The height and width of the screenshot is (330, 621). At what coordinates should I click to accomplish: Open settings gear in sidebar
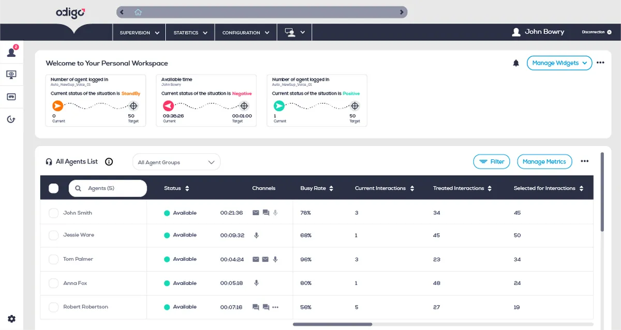tap(11, 319)
